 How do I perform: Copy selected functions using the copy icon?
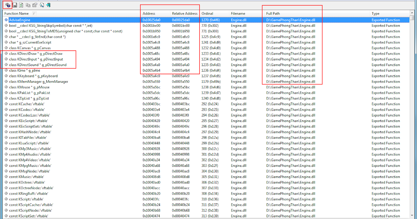[28, 5]
